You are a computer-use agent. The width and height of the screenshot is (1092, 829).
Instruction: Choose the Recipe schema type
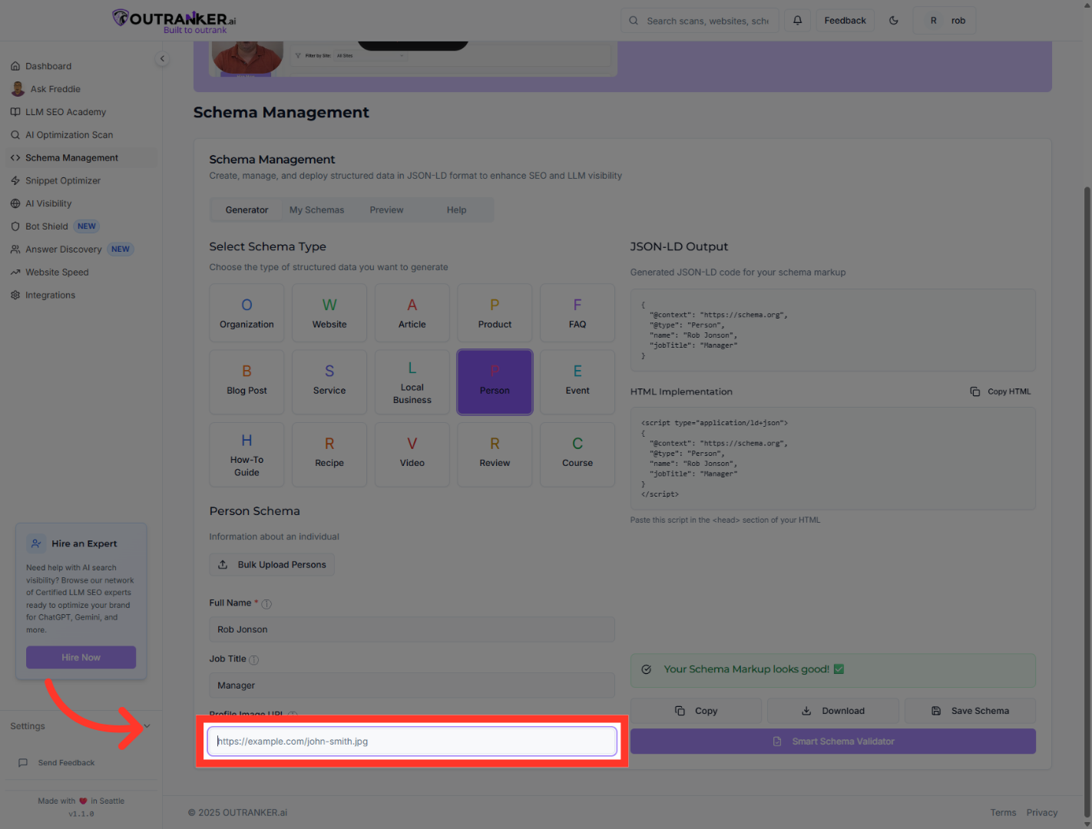click(329, 454)
